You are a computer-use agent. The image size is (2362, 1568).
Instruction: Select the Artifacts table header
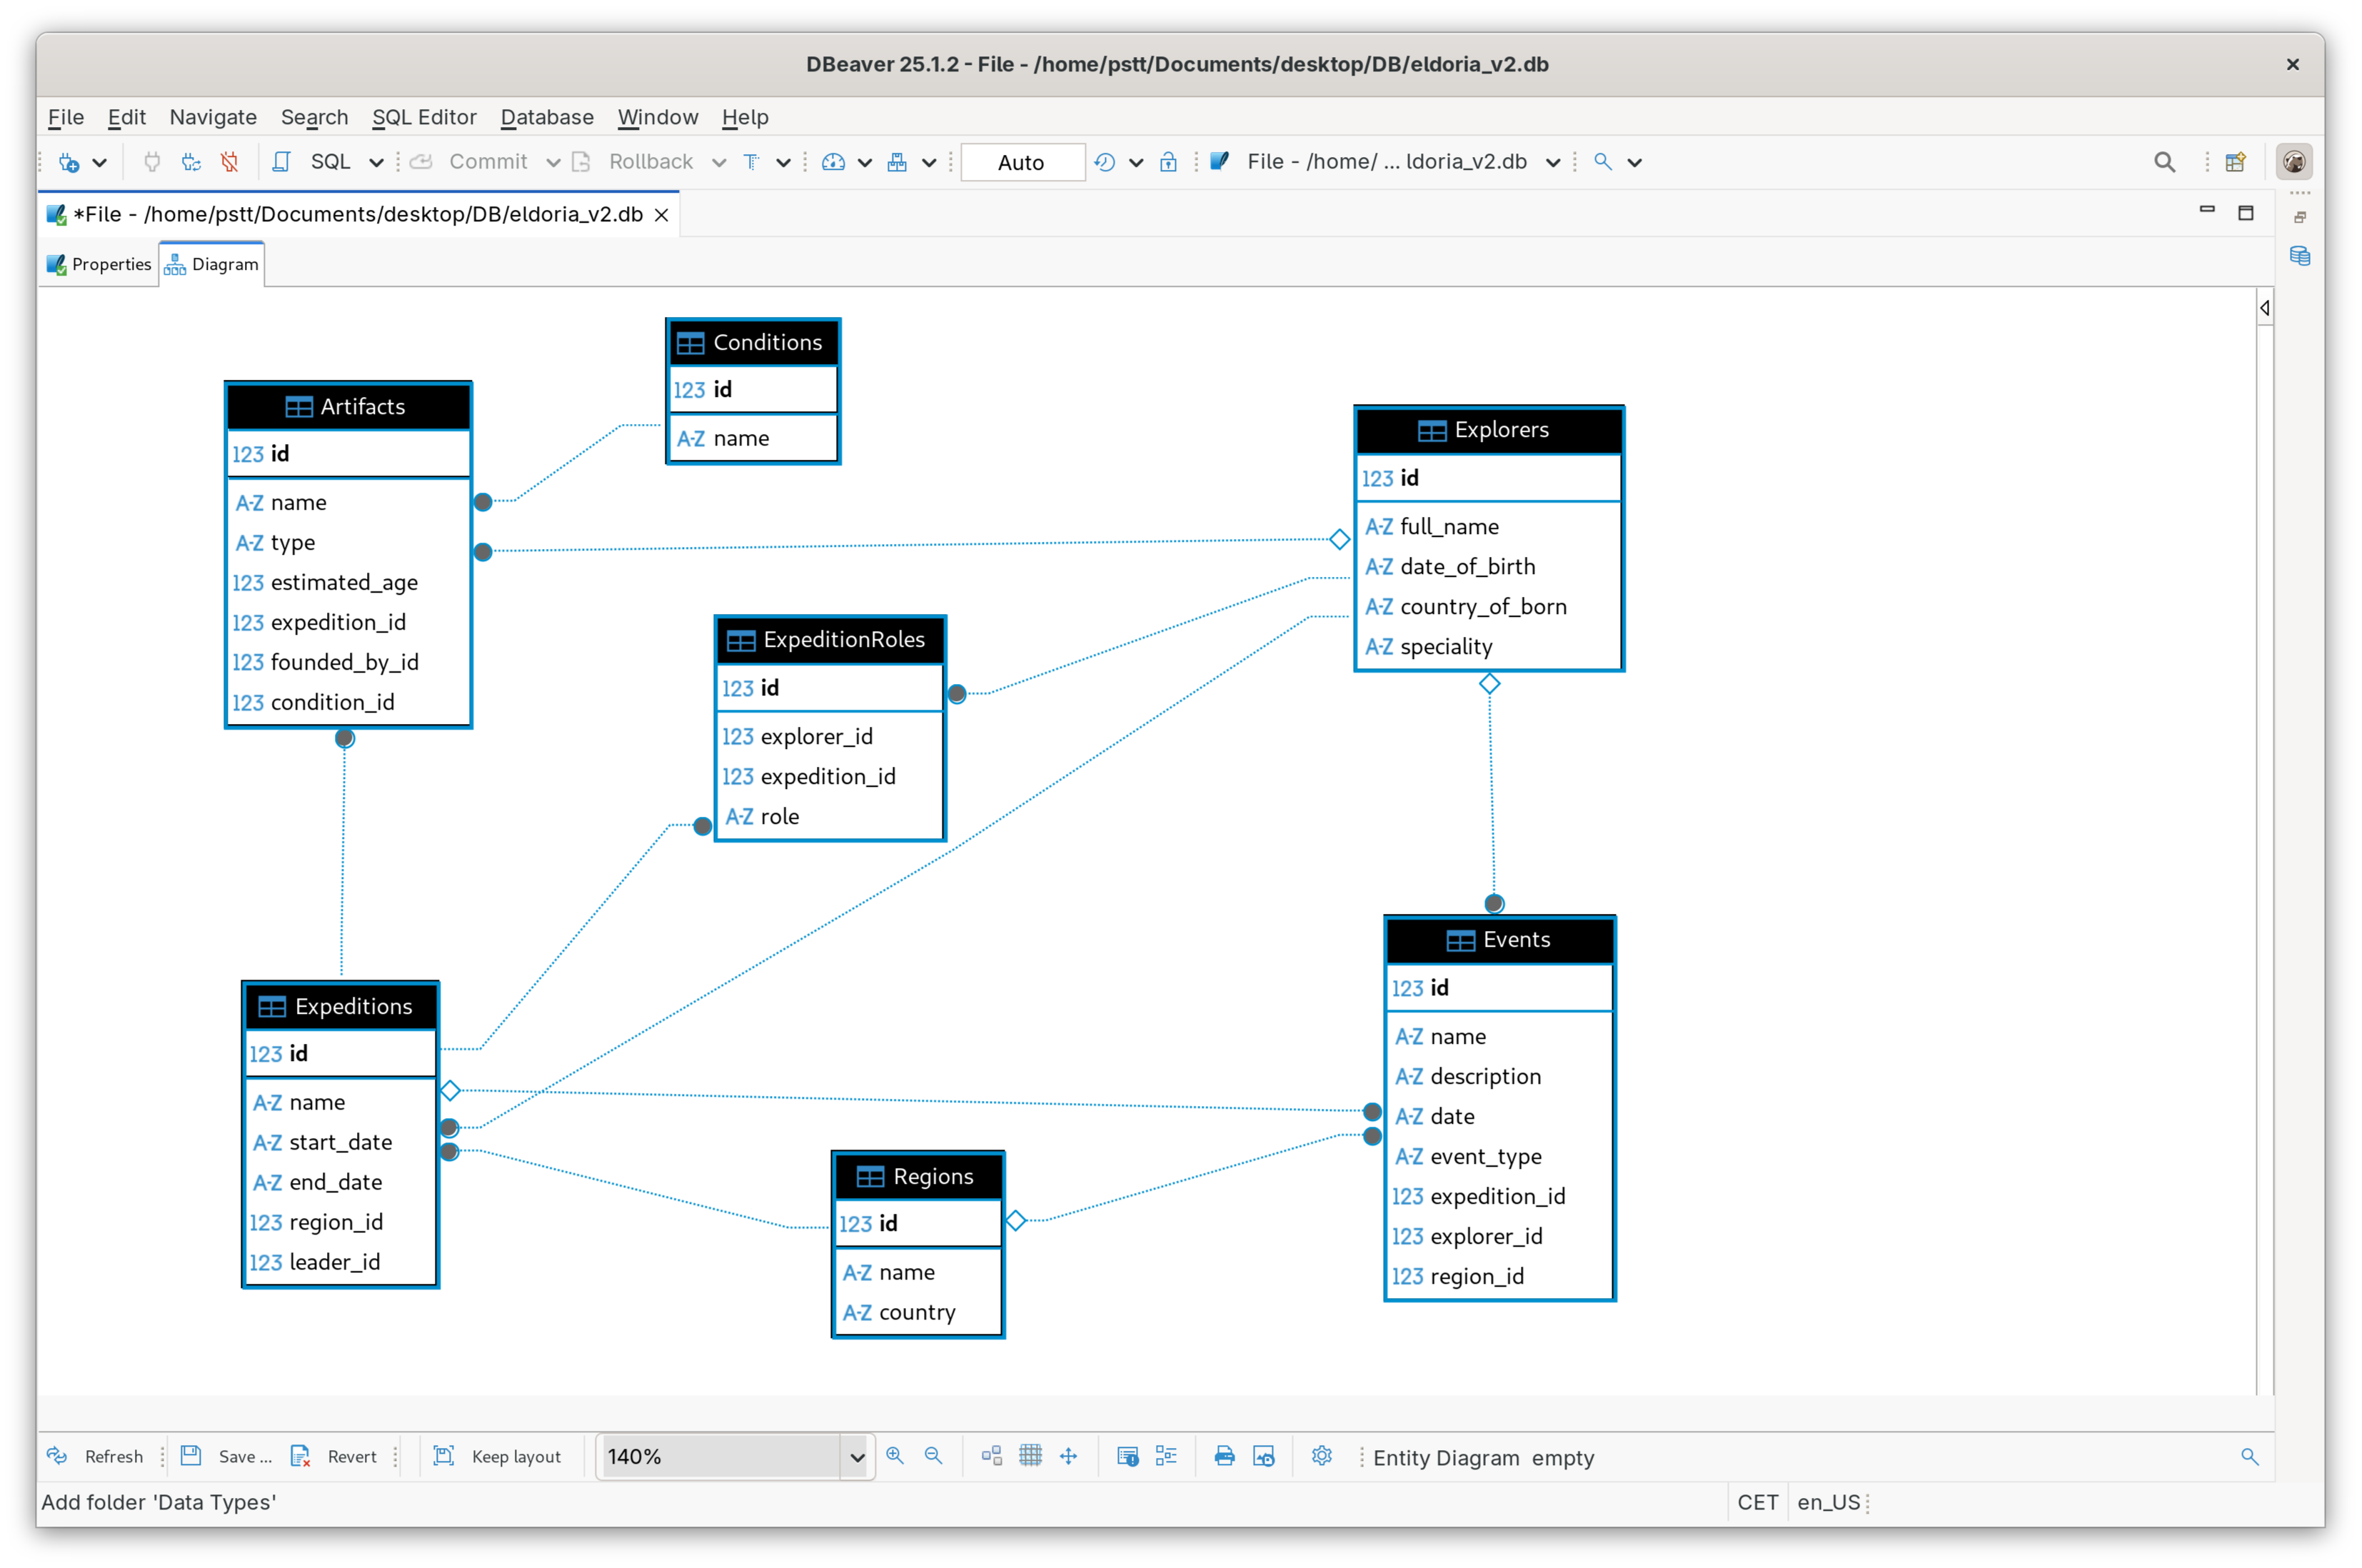[348, 407]
